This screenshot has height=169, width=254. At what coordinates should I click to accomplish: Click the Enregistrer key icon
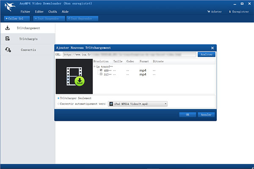click(x=230, y=12)
